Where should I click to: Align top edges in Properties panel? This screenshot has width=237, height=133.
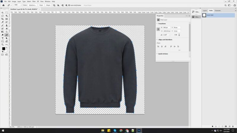[171, 46]
